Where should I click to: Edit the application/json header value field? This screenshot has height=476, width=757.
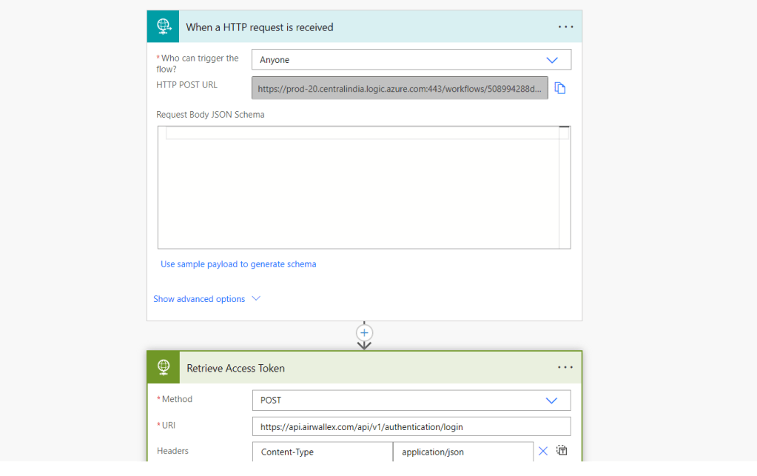click(x=462, y=452)
